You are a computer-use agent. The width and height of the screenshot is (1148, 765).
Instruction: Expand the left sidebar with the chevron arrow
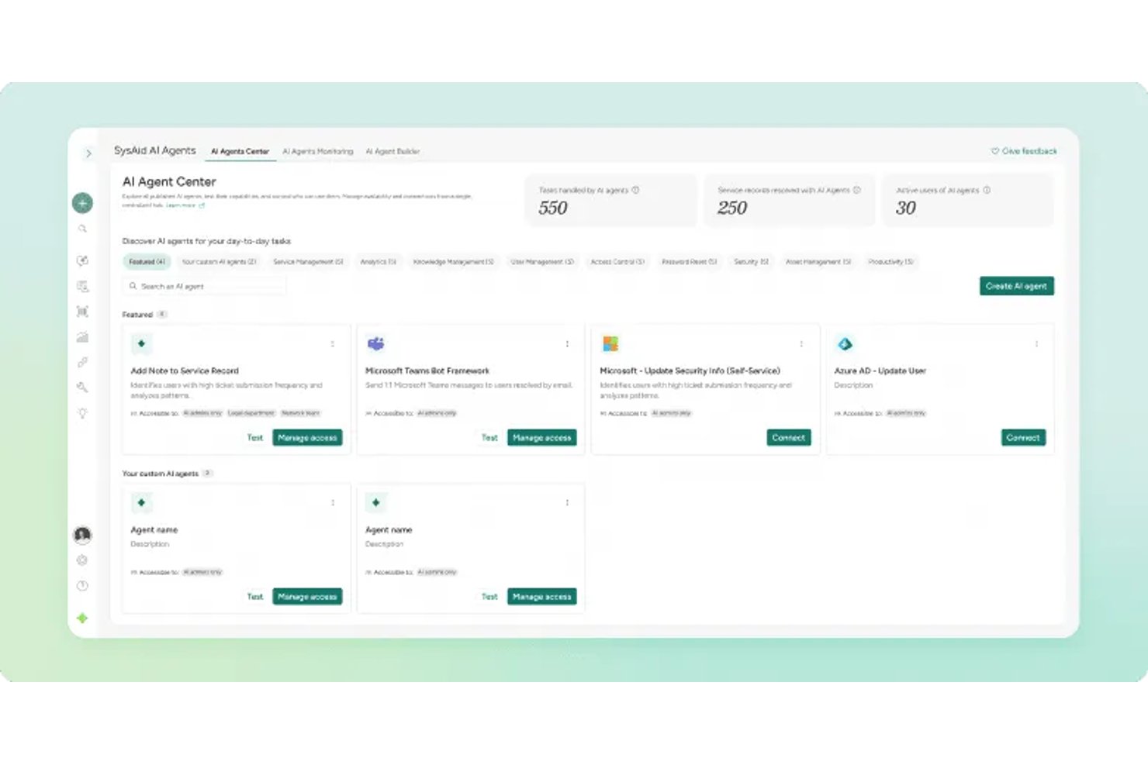[x=88, y=153]
